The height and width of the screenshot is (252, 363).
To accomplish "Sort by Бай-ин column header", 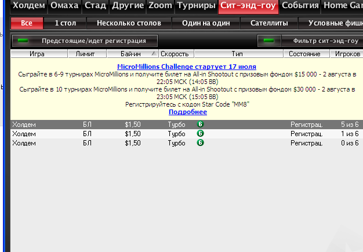I will tap(132, 54).
